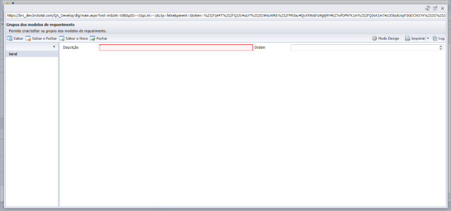Close the dialog with X icon
This screenshot has width=451, height=211.
point(442,9)
